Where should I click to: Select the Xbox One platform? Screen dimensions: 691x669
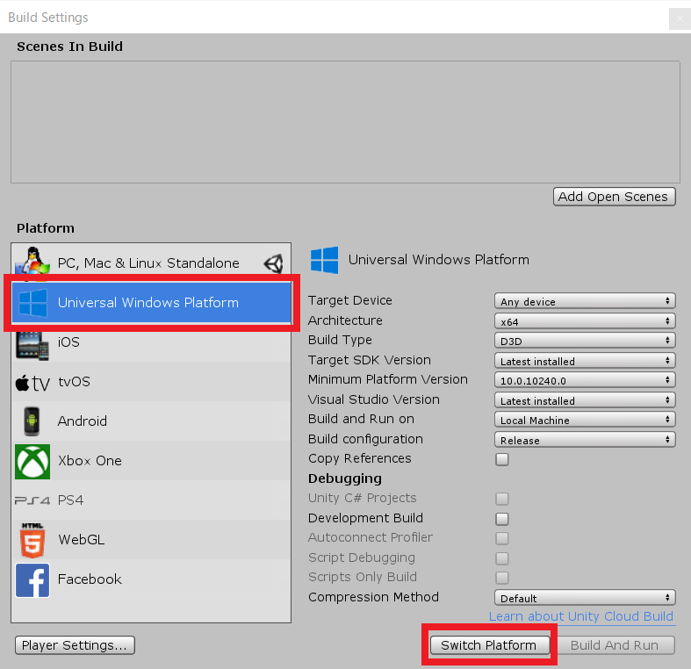151,461
